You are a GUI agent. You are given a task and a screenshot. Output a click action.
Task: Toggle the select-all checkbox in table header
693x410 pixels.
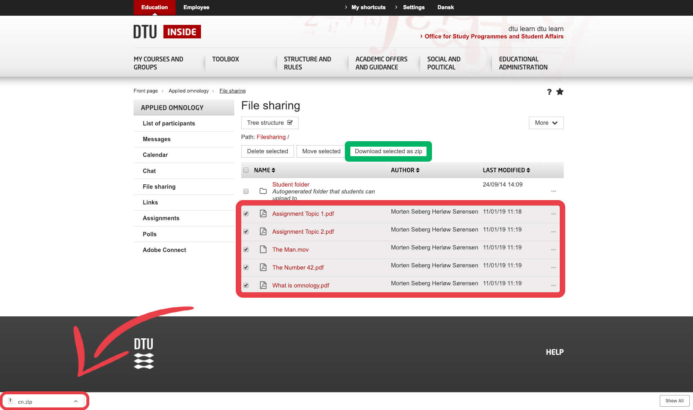coord(246,170)
